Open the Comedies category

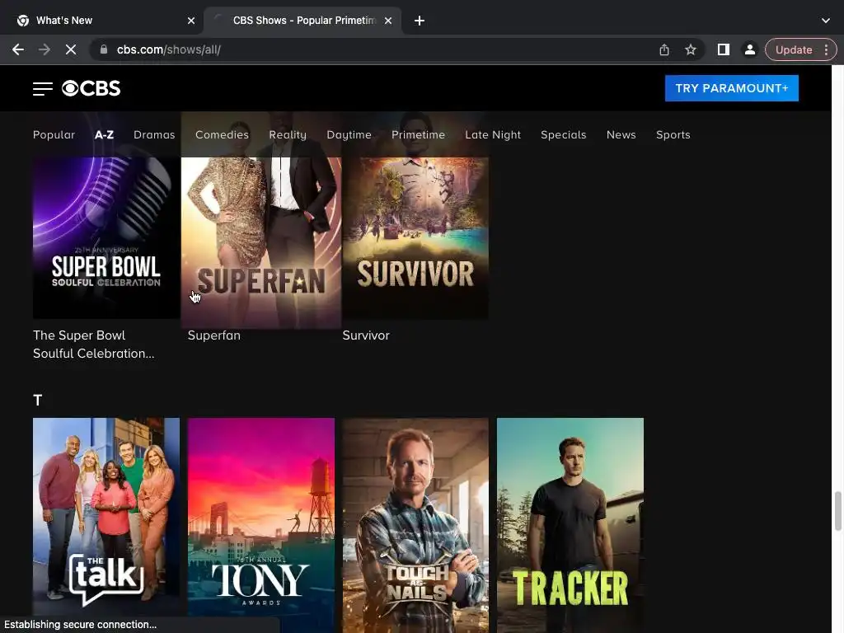click(222, 134)
